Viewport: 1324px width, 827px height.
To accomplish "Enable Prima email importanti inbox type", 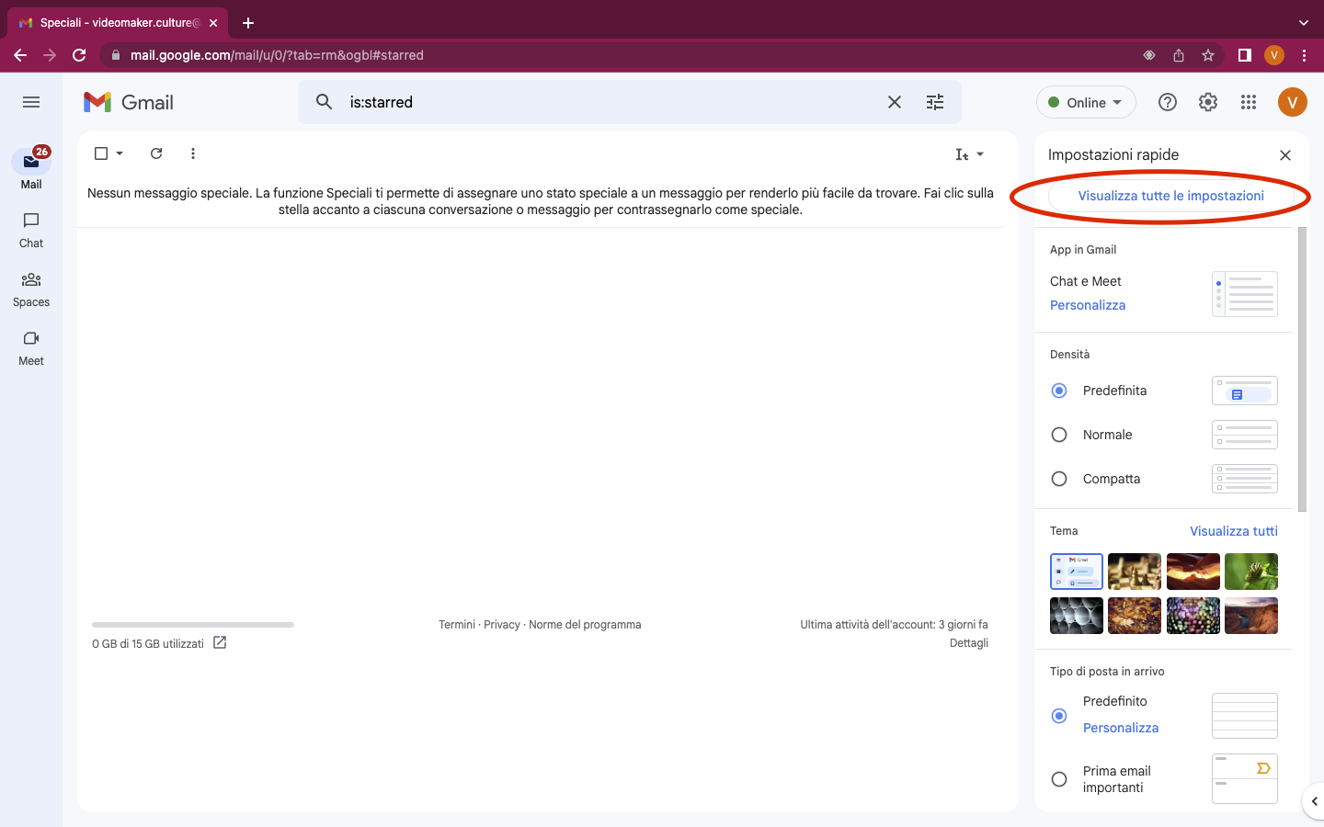I will click(x=1058, y=778).
